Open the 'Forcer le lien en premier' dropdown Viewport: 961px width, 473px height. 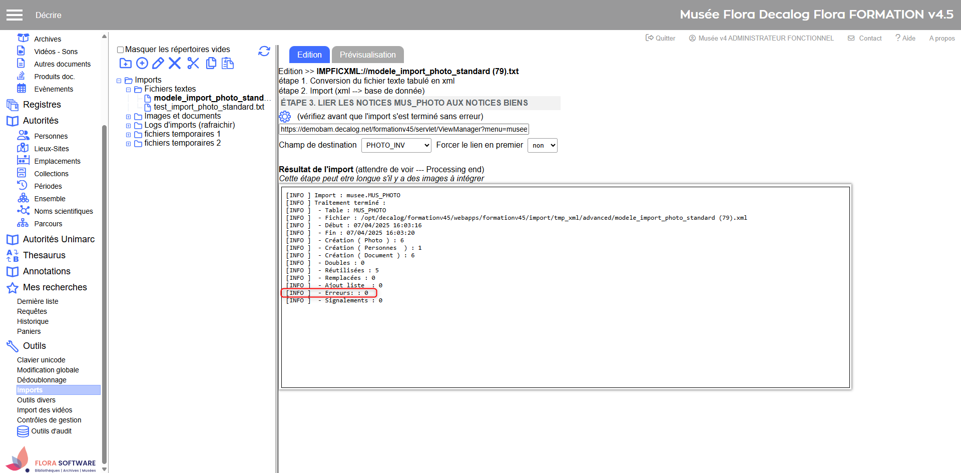click(x=542, y=145)
